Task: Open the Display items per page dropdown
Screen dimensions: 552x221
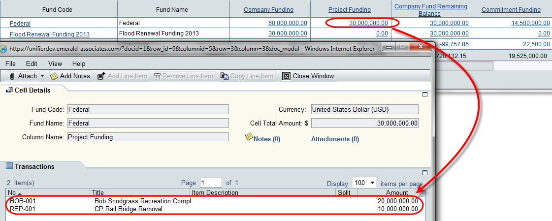Action: (364, 183)
